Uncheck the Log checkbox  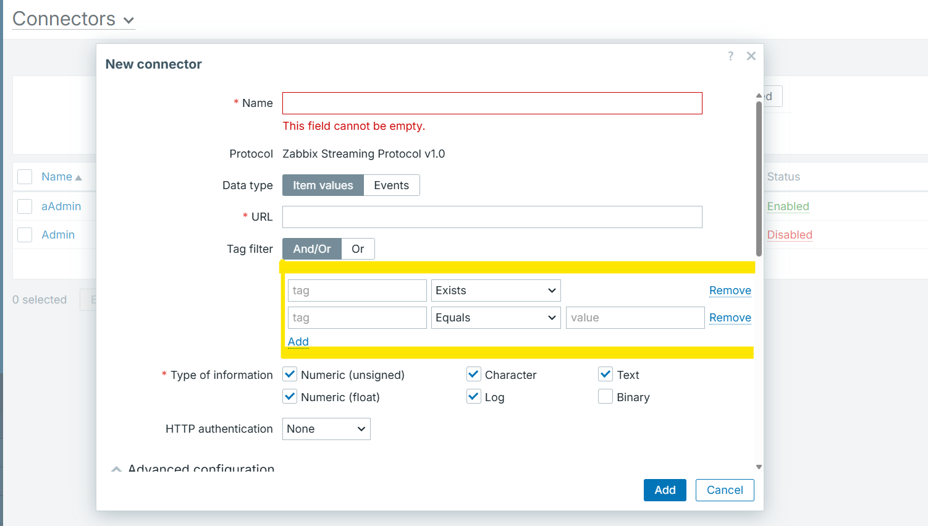(x=474, y=397)
